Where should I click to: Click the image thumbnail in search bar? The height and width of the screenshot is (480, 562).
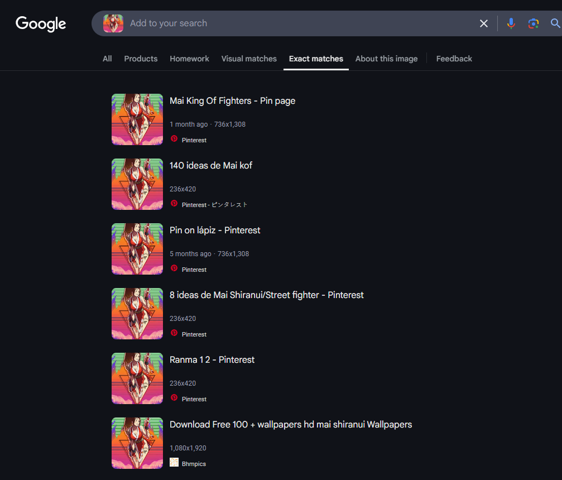coord(113,23)
